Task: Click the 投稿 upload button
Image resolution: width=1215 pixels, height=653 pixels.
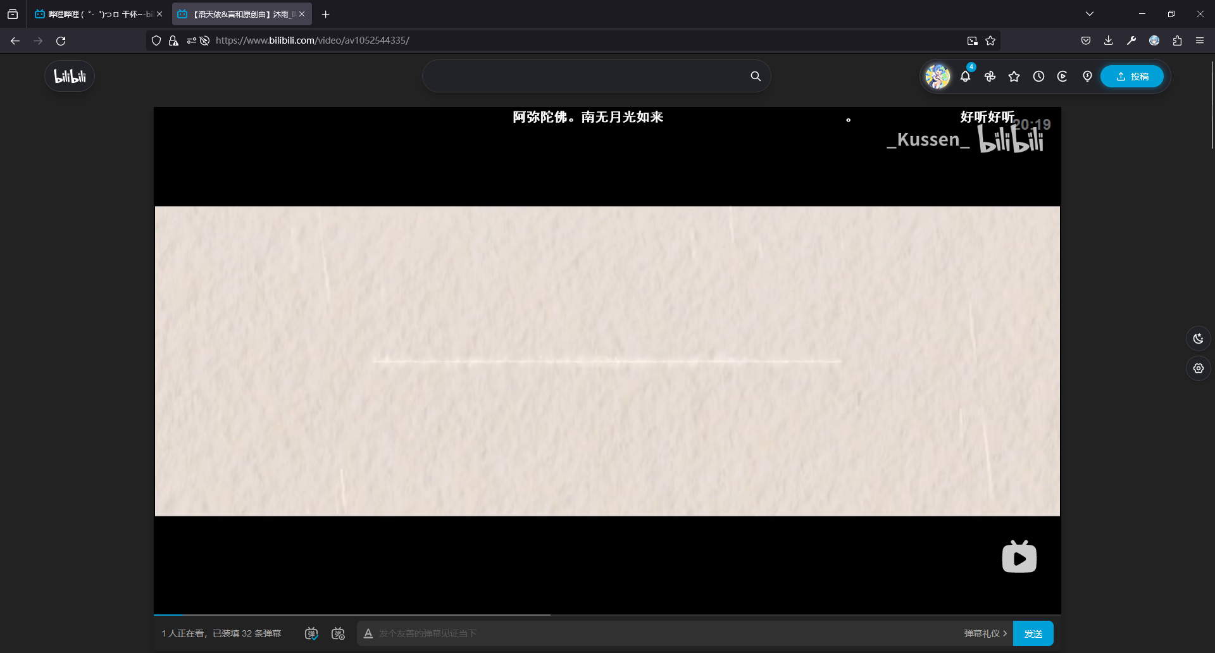Action: coord(1132,77)
